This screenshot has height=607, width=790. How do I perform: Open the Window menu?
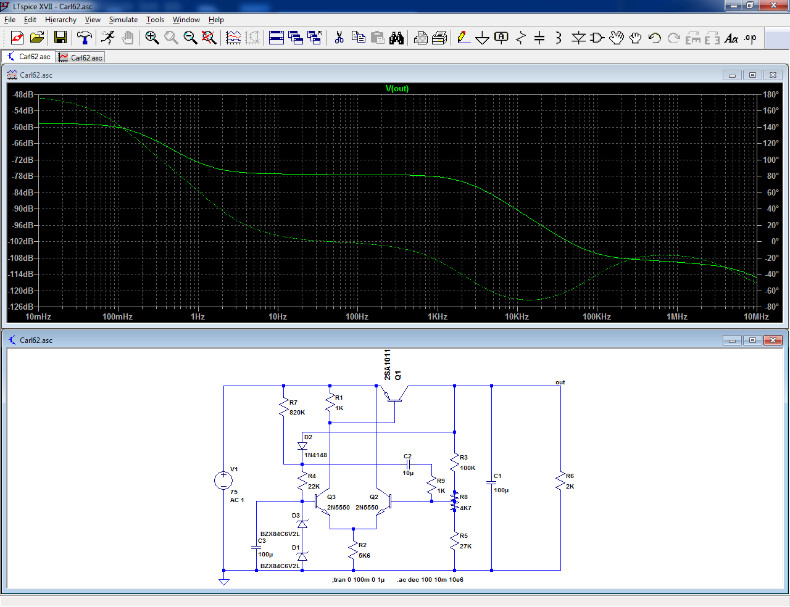186,20
